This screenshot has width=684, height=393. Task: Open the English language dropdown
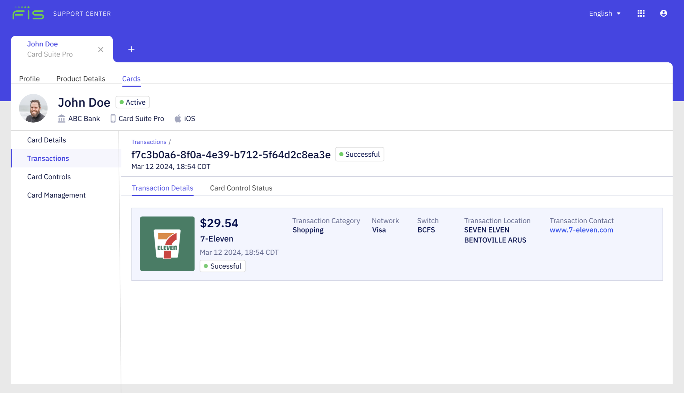tap(604, 13)
